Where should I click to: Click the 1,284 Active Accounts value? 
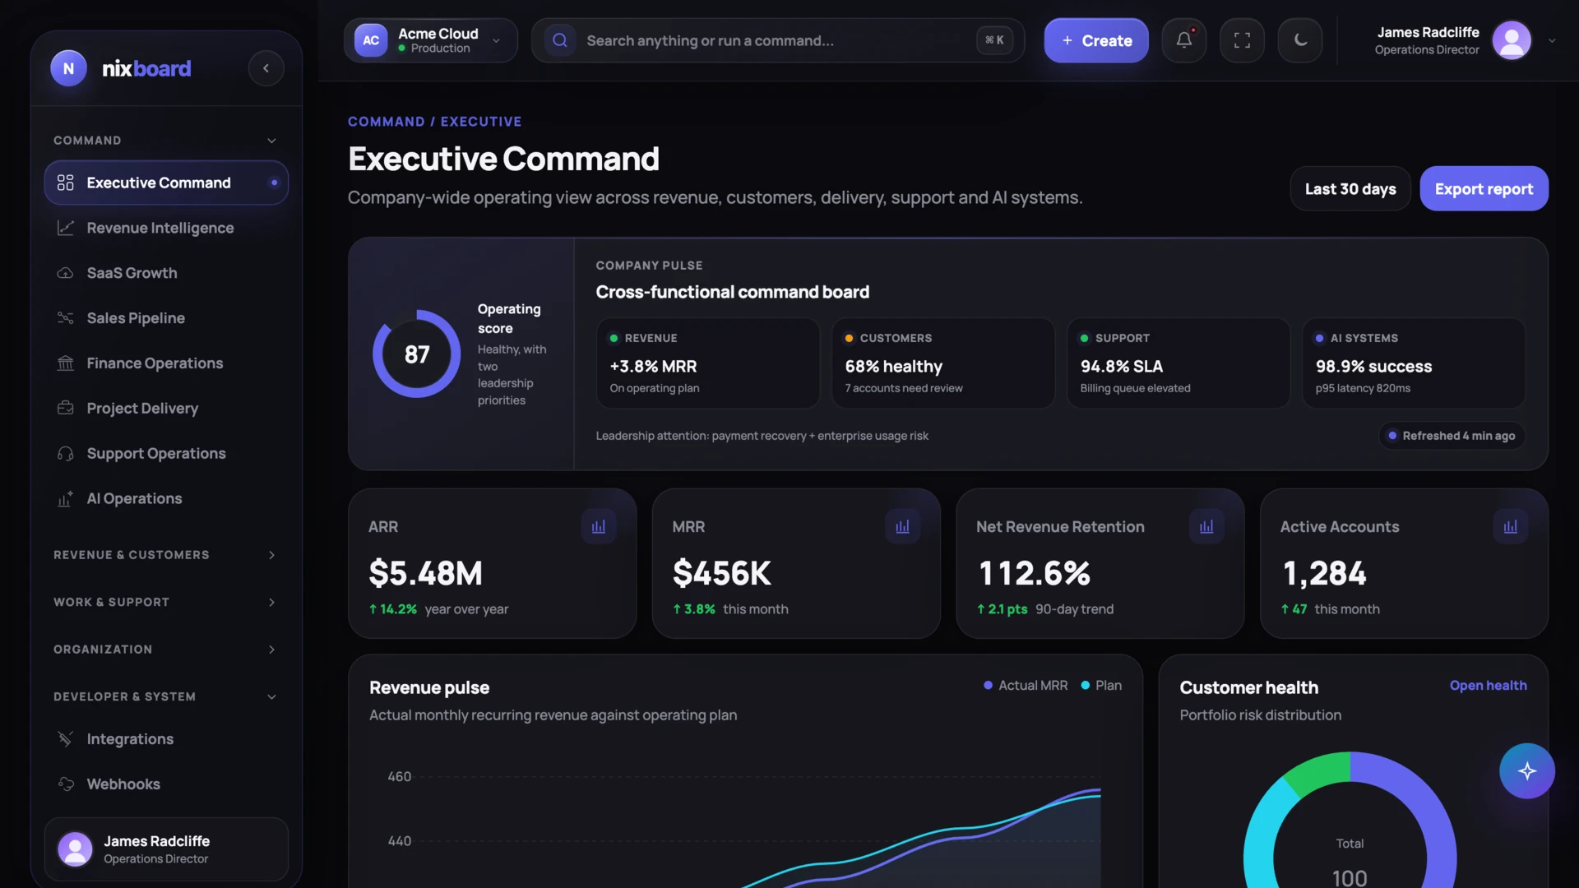[1325, 573]
